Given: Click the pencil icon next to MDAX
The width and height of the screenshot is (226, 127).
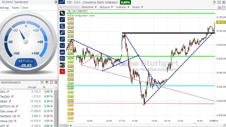Looking at the screenshot, I should tap(10, 101).
